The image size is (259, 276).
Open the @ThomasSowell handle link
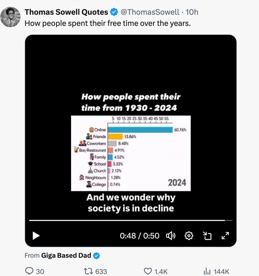pos(150,12)
